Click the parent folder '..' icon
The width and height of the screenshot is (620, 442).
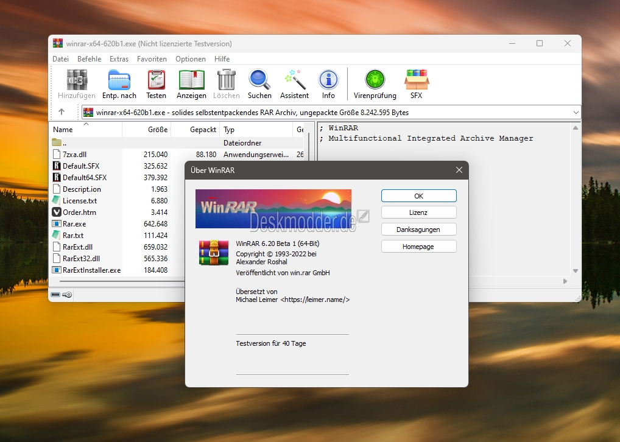pos(57,142)
